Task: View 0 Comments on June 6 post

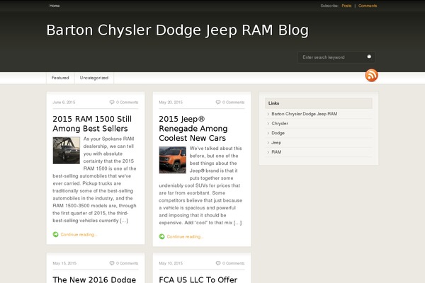Action: point(127,103)
